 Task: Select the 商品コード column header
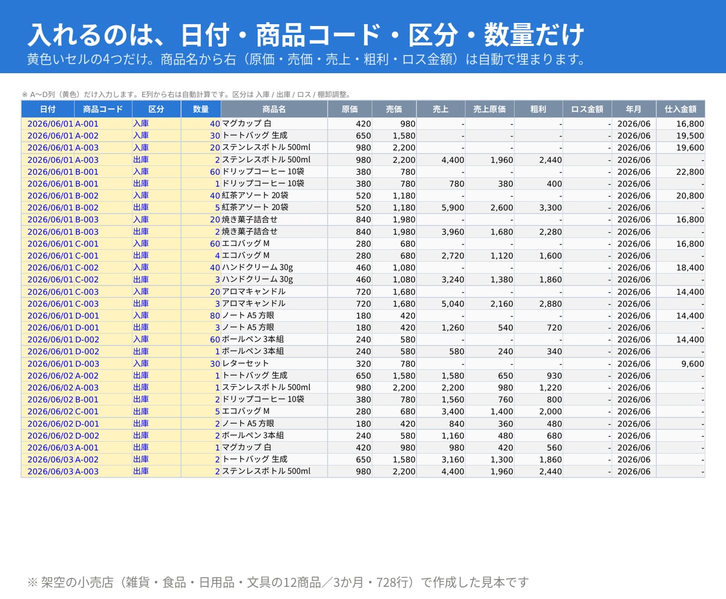click(x=103, y=109)
